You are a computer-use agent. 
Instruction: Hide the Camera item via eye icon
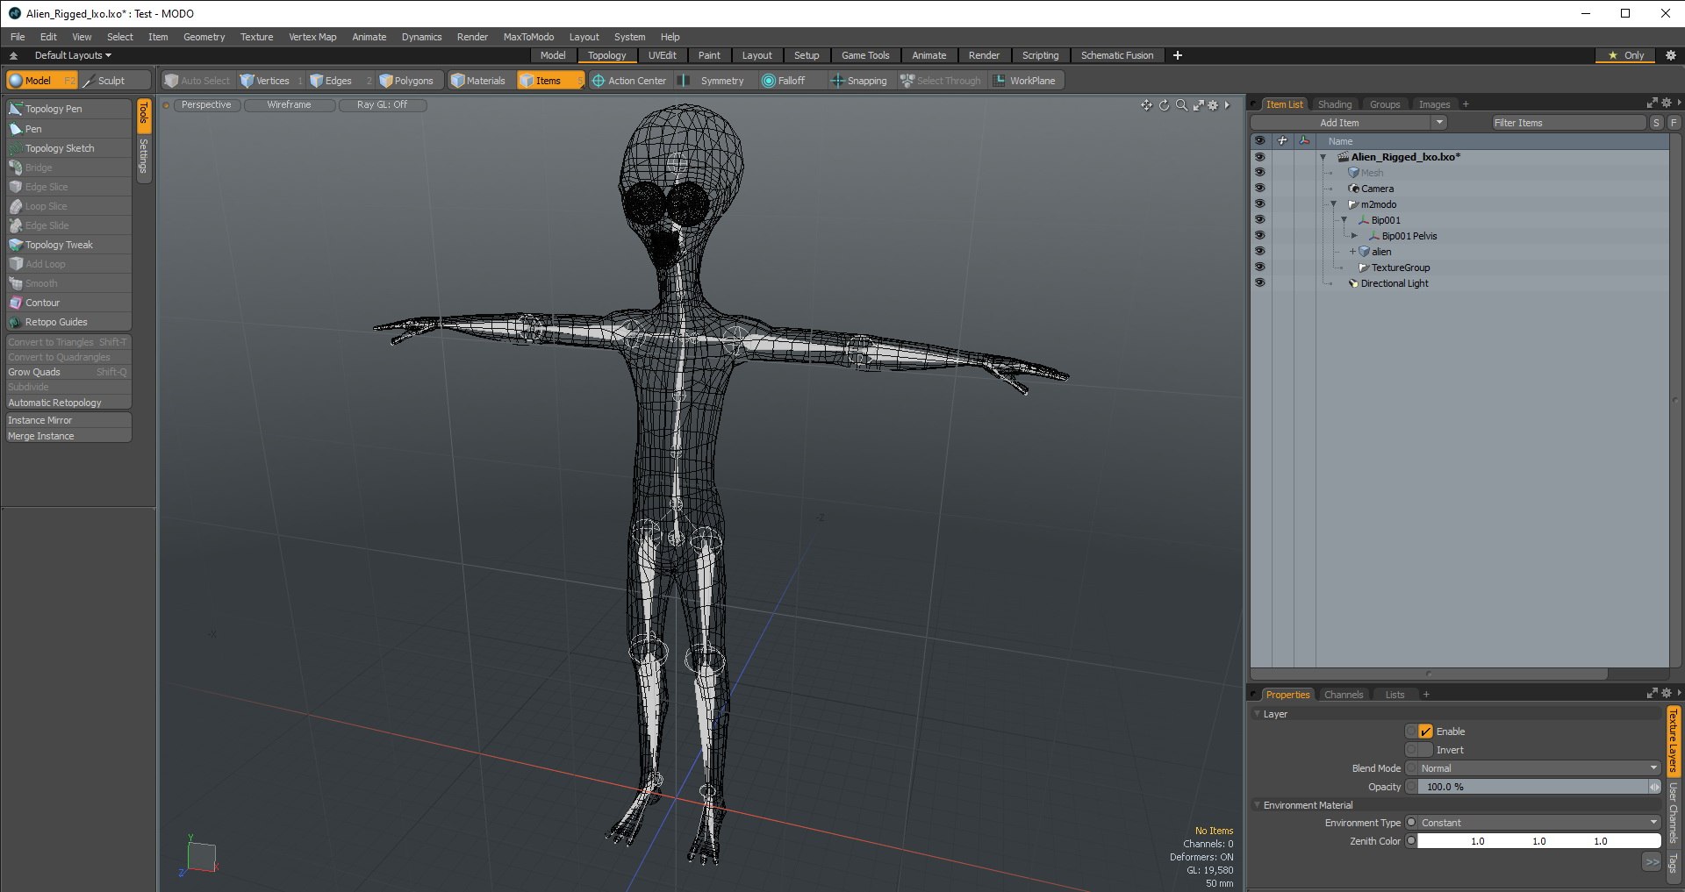(x=1259, y=189)
